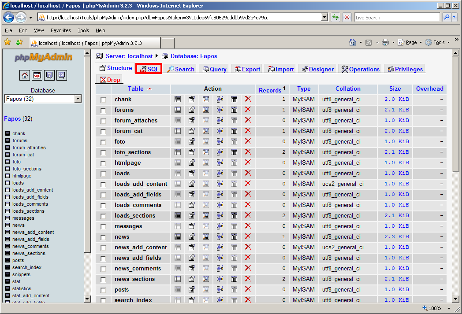Click the Home icon in phpMyAdmin sidebar
This screenshot has width=462, height=314.
coord(25,75)
